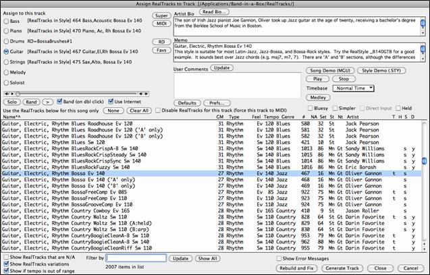The height and width of the screenshot is (275, 430).
Task: Check Show RealTracks that are N/A
Action: (6, 257)
